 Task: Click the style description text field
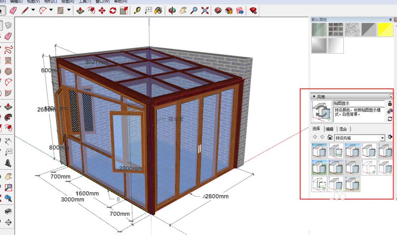359,115
